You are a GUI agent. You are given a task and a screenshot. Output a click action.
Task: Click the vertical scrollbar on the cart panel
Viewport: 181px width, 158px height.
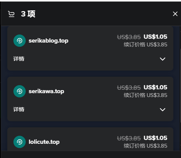181,86
